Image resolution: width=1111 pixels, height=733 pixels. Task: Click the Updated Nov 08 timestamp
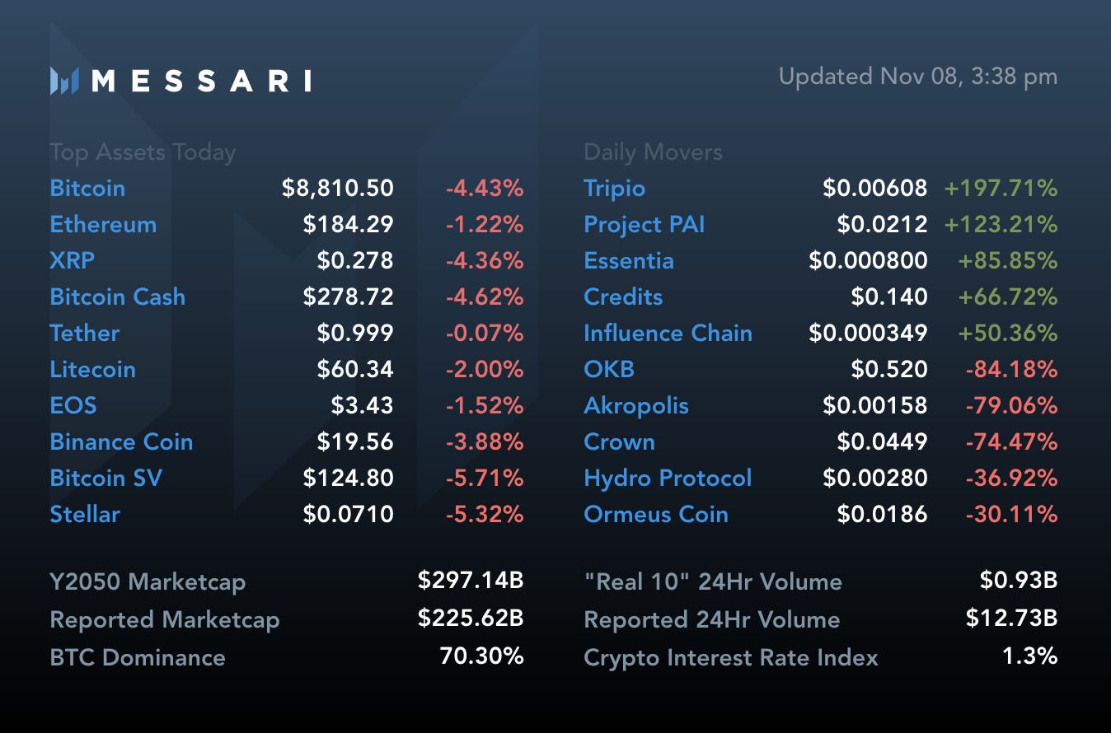tap(917, 77)
